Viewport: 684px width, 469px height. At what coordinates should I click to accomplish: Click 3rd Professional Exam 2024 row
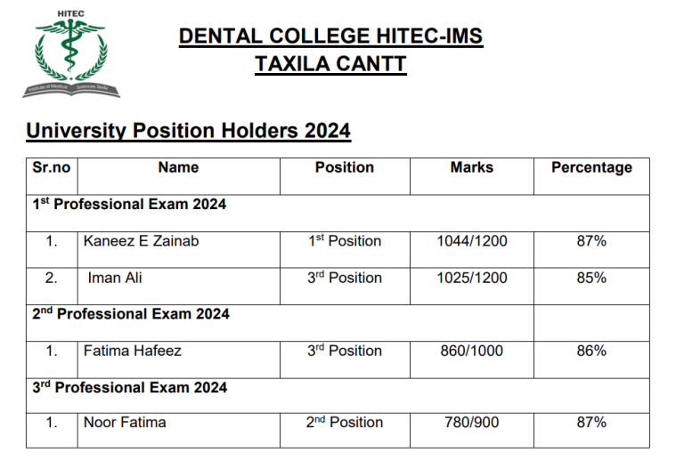(338, 396)
